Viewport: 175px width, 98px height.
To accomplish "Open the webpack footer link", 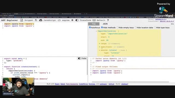I will tap(103, 84).
